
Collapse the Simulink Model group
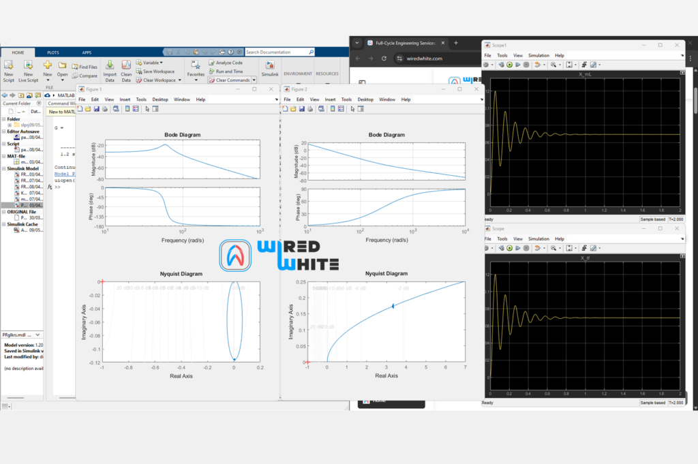click(x=4, y=168)
